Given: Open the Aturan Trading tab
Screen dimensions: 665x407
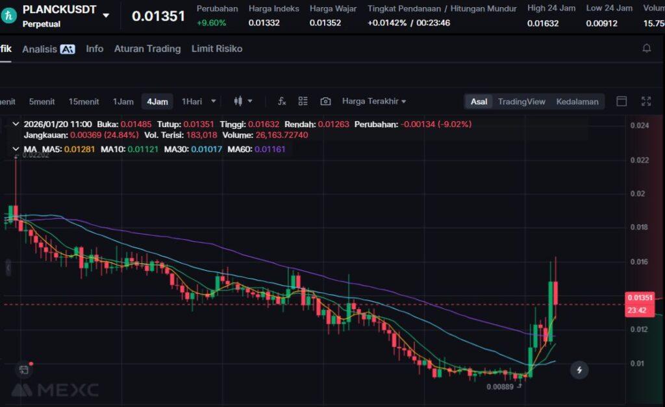Looking at the screenshot, I should tap(147, 49).
